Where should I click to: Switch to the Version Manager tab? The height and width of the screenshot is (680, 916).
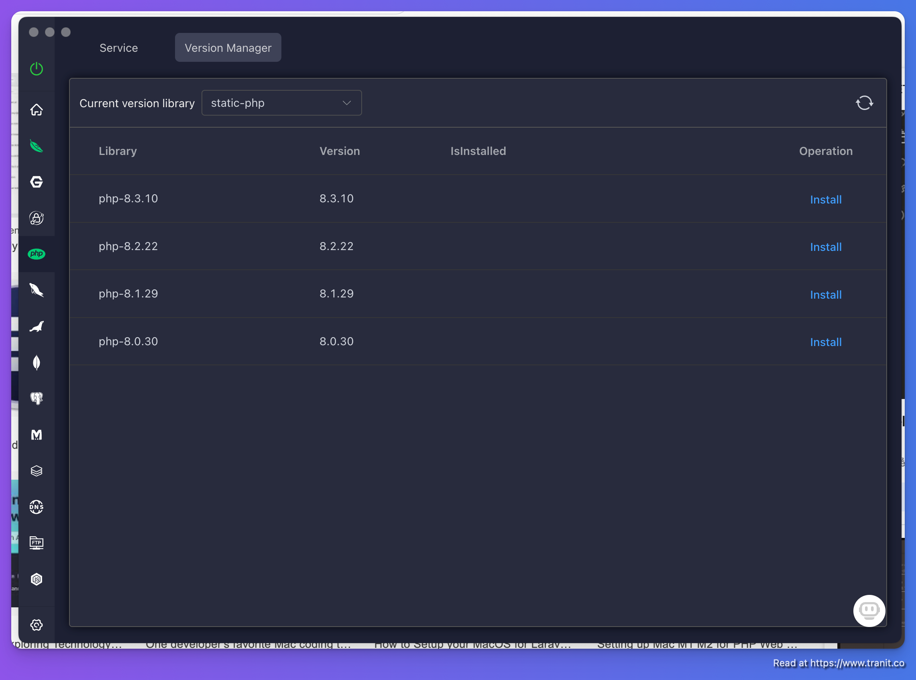228,47
